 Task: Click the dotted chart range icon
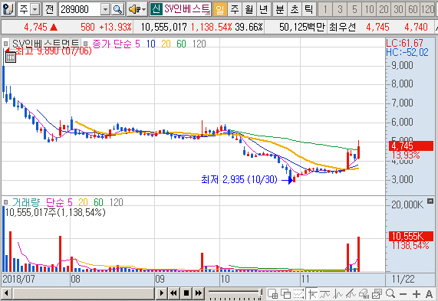click(298, 294)
